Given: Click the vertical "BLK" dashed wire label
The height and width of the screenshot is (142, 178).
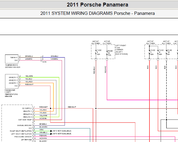Looking at the screenshot, I should pyautogui.click(x=165, y=67).
